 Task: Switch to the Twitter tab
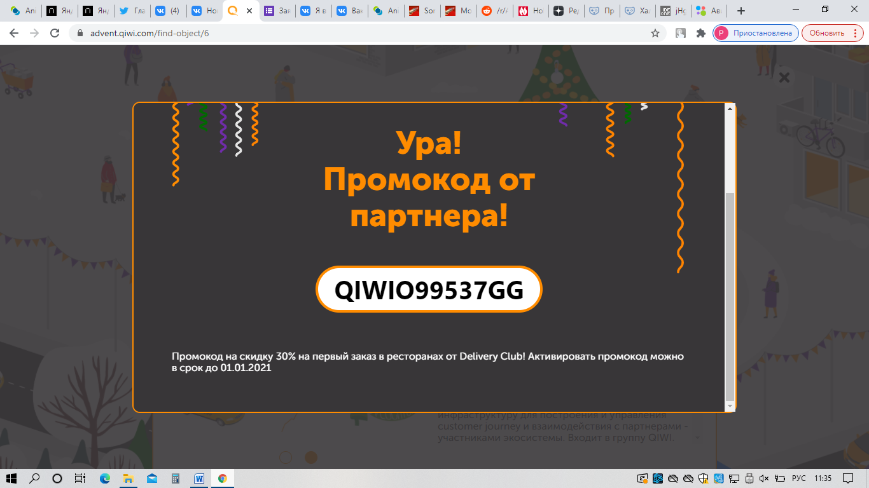pyautogui.click(x=132, y=11)
